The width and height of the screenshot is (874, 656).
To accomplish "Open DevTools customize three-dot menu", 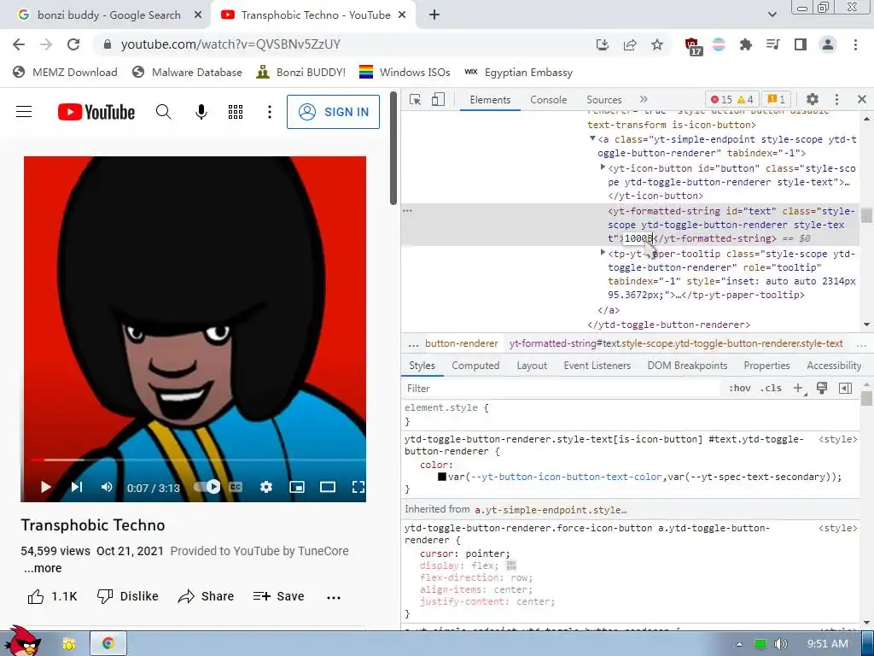I will pyautogui.click(x=836, y=99).
